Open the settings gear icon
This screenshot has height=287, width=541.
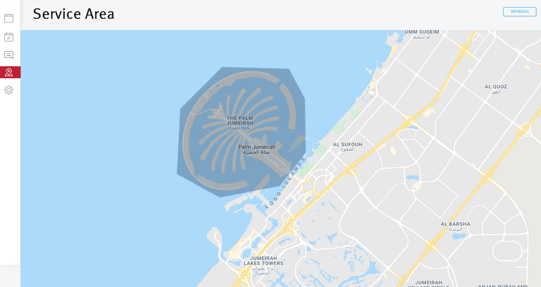pos(9,90)
